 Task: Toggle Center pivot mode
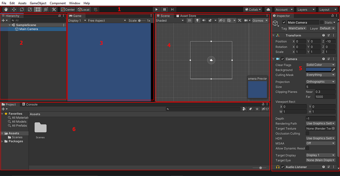tap(68, 10)
